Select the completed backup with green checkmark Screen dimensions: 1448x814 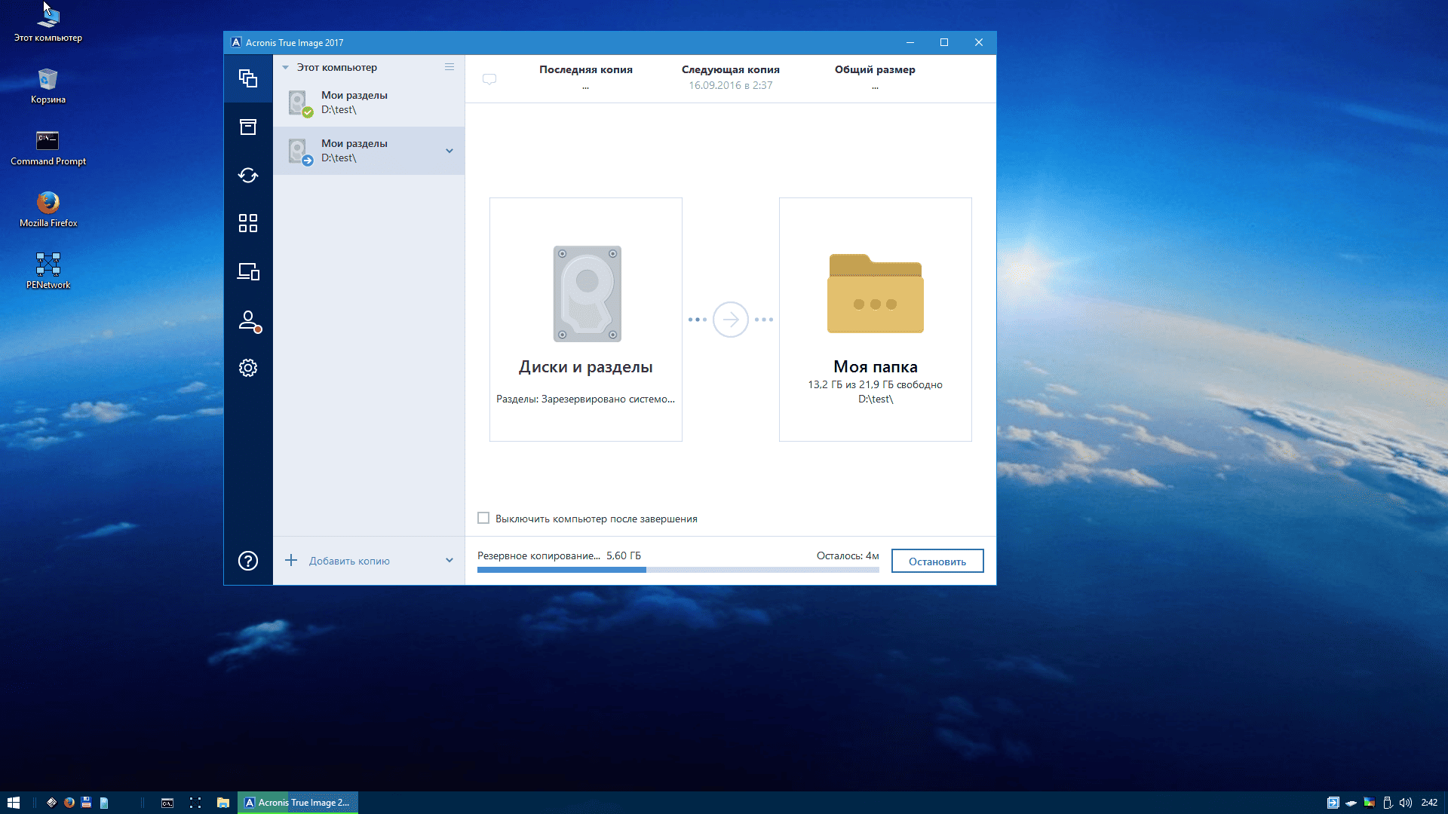[369, 103]
